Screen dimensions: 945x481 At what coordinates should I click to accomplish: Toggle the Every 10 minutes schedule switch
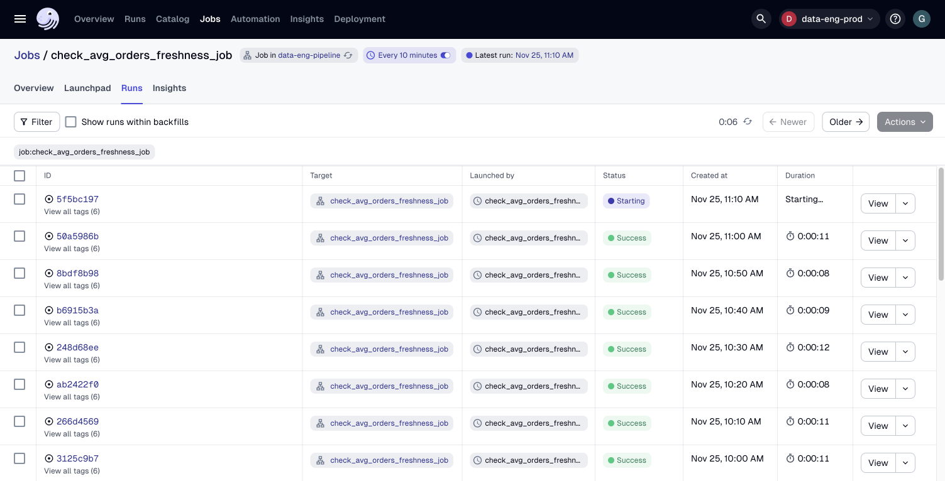(x=445, y=55)
